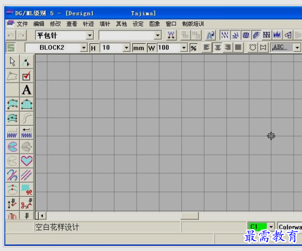Select the parallel diagonal lines tool
The image size is (302, 251).
(26, 175)
